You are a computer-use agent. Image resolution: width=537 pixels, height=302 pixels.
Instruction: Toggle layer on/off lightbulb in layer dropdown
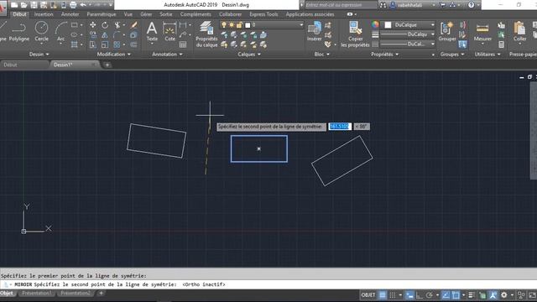pos(224,25)
